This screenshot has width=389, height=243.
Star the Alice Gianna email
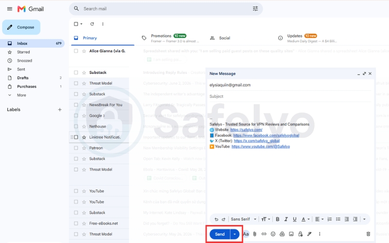tap(84, 52)
